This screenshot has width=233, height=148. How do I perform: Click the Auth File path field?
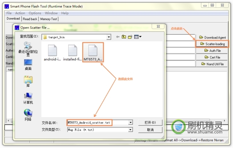pyautogui.click(x=180, y=51)
